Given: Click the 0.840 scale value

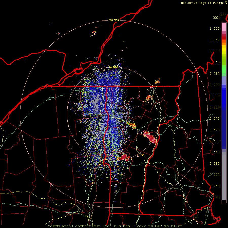Looking at the screenshot, I should [x=215, y=62].
